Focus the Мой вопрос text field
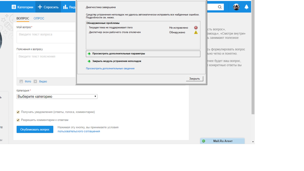The width and height of the screenshot is (304, 171). [x=46, y=37]
